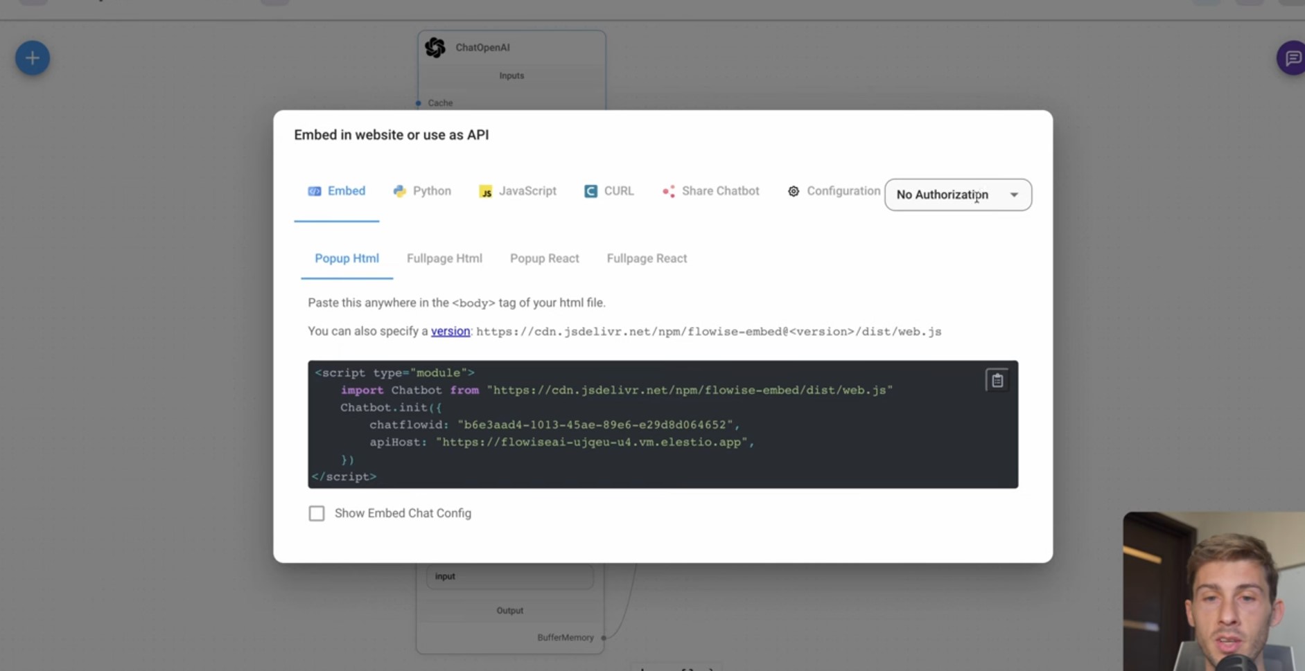Image resolution: width=1305 pixels, height=671 pixels.
Task: Open the No Authorization dropdown
Action: 958,195
